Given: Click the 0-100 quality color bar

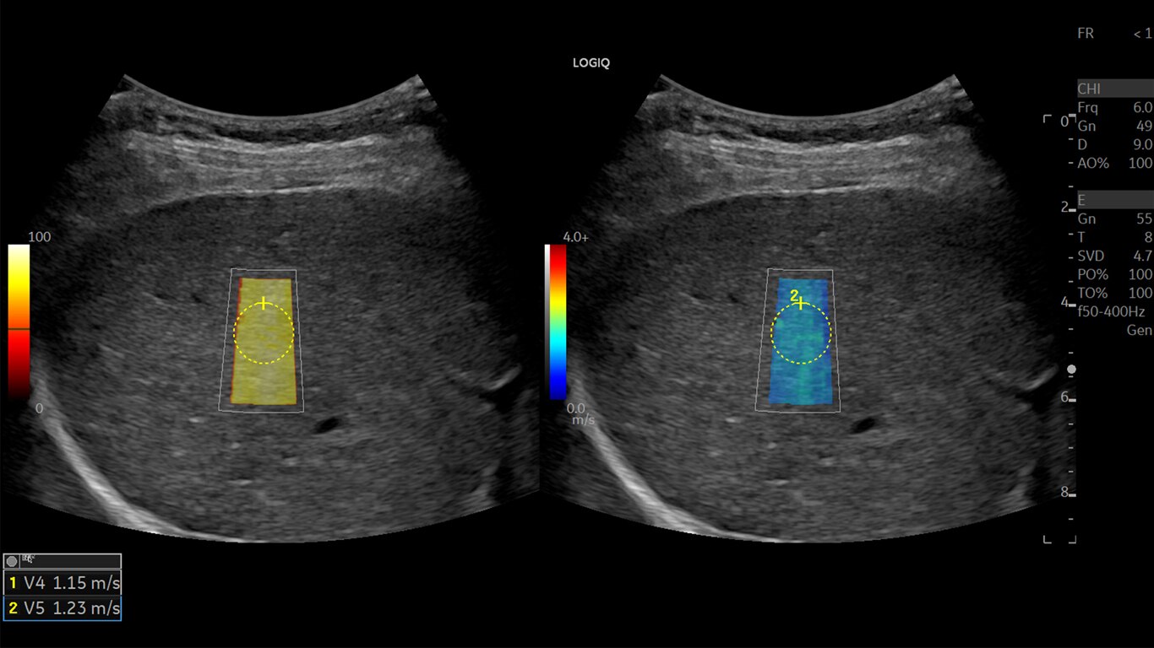Looking at the screenshot, I should click(19, 321).
